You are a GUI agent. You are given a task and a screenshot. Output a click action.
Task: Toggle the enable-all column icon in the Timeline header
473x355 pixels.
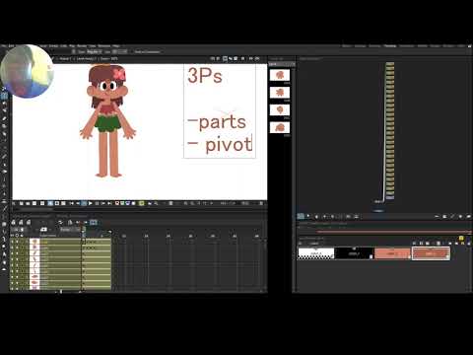pos(12,236)
